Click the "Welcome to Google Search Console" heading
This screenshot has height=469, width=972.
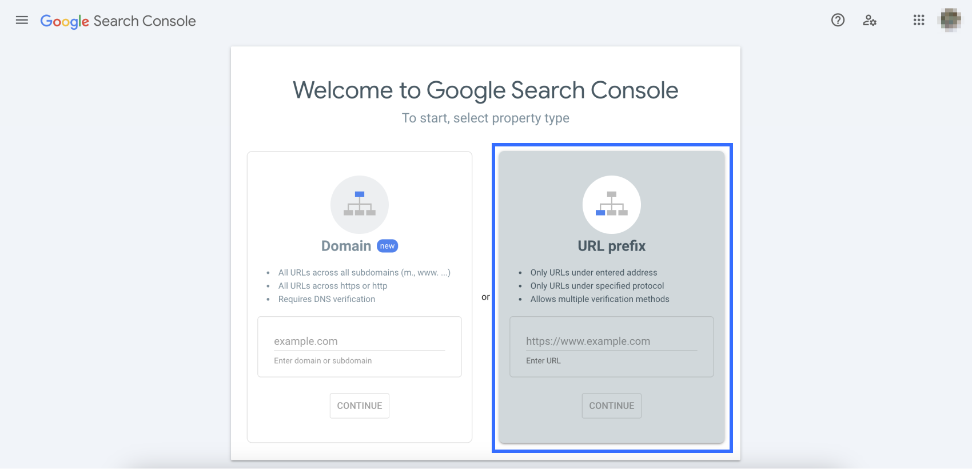[485, 90]
